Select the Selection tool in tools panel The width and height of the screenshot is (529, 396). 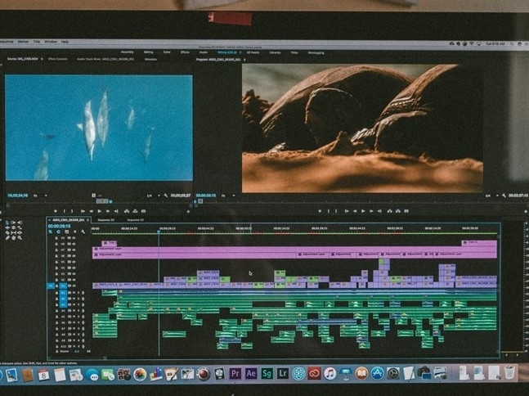pos(7,223)
